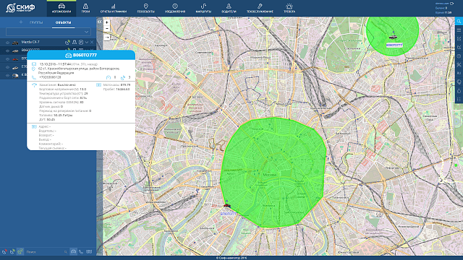Toggle the green link filter at bottom

20,252
